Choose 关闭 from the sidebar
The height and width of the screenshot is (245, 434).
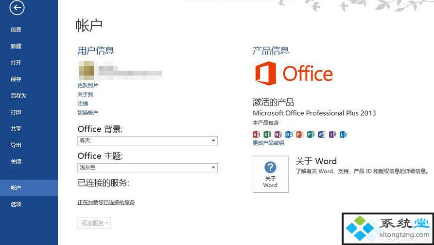tap(16, 162)
